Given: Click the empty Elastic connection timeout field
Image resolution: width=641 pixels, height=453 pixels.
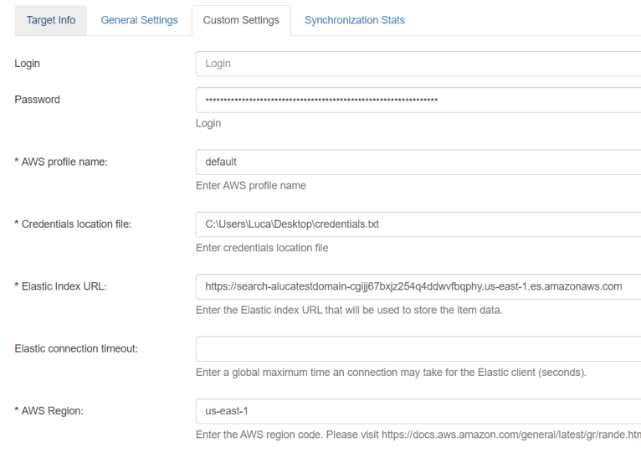Looking at the screenshot, I should point(418,349).
